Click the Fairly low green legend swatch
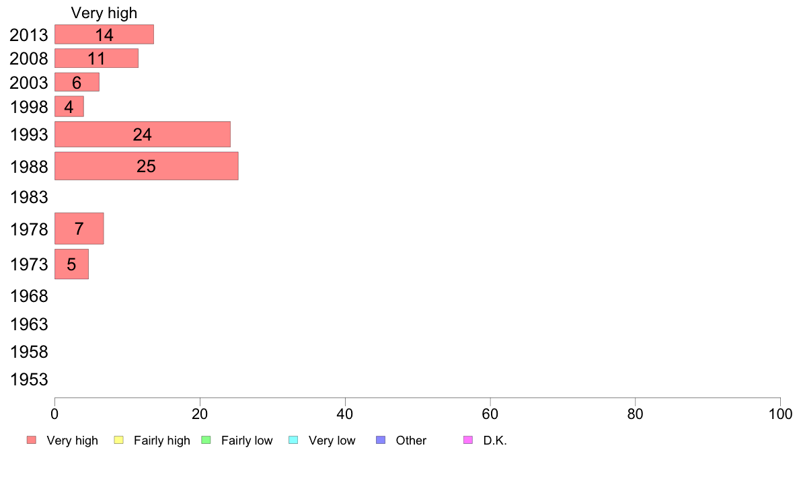 pyautogui.click(x=206, y=440)
